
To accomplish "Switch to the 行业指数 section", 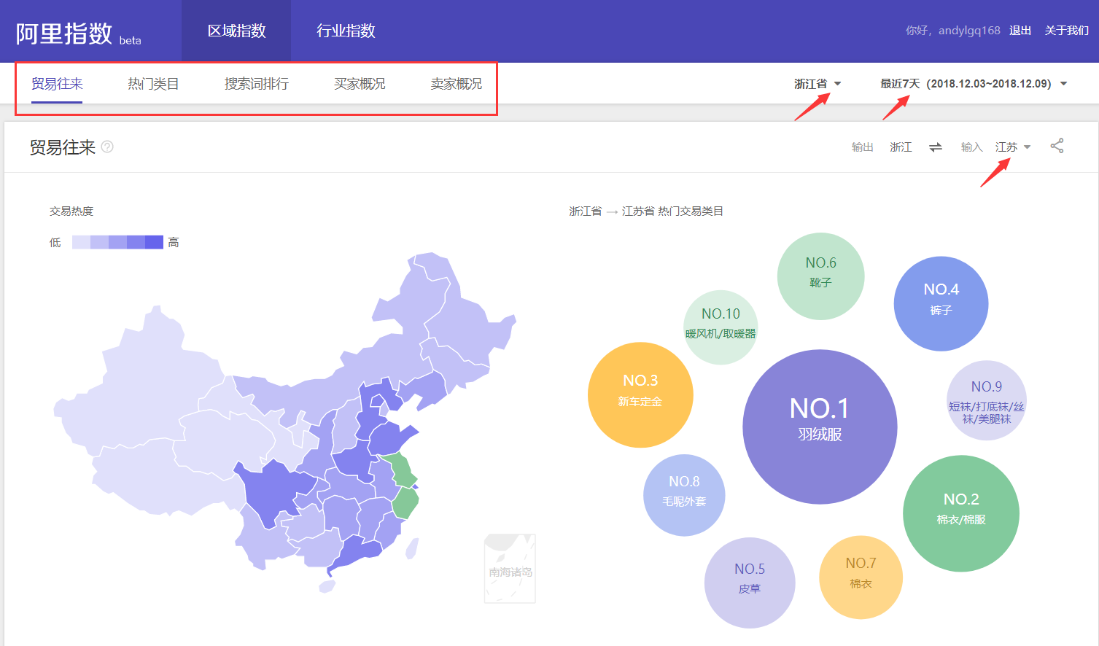I will pyautogui.click(x=344, y=30).
